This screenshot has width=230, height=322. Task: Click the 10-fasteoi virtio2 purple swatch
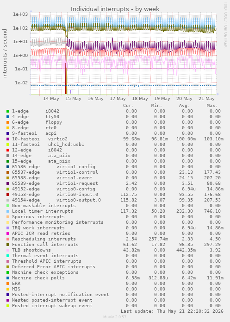[8, 139]
